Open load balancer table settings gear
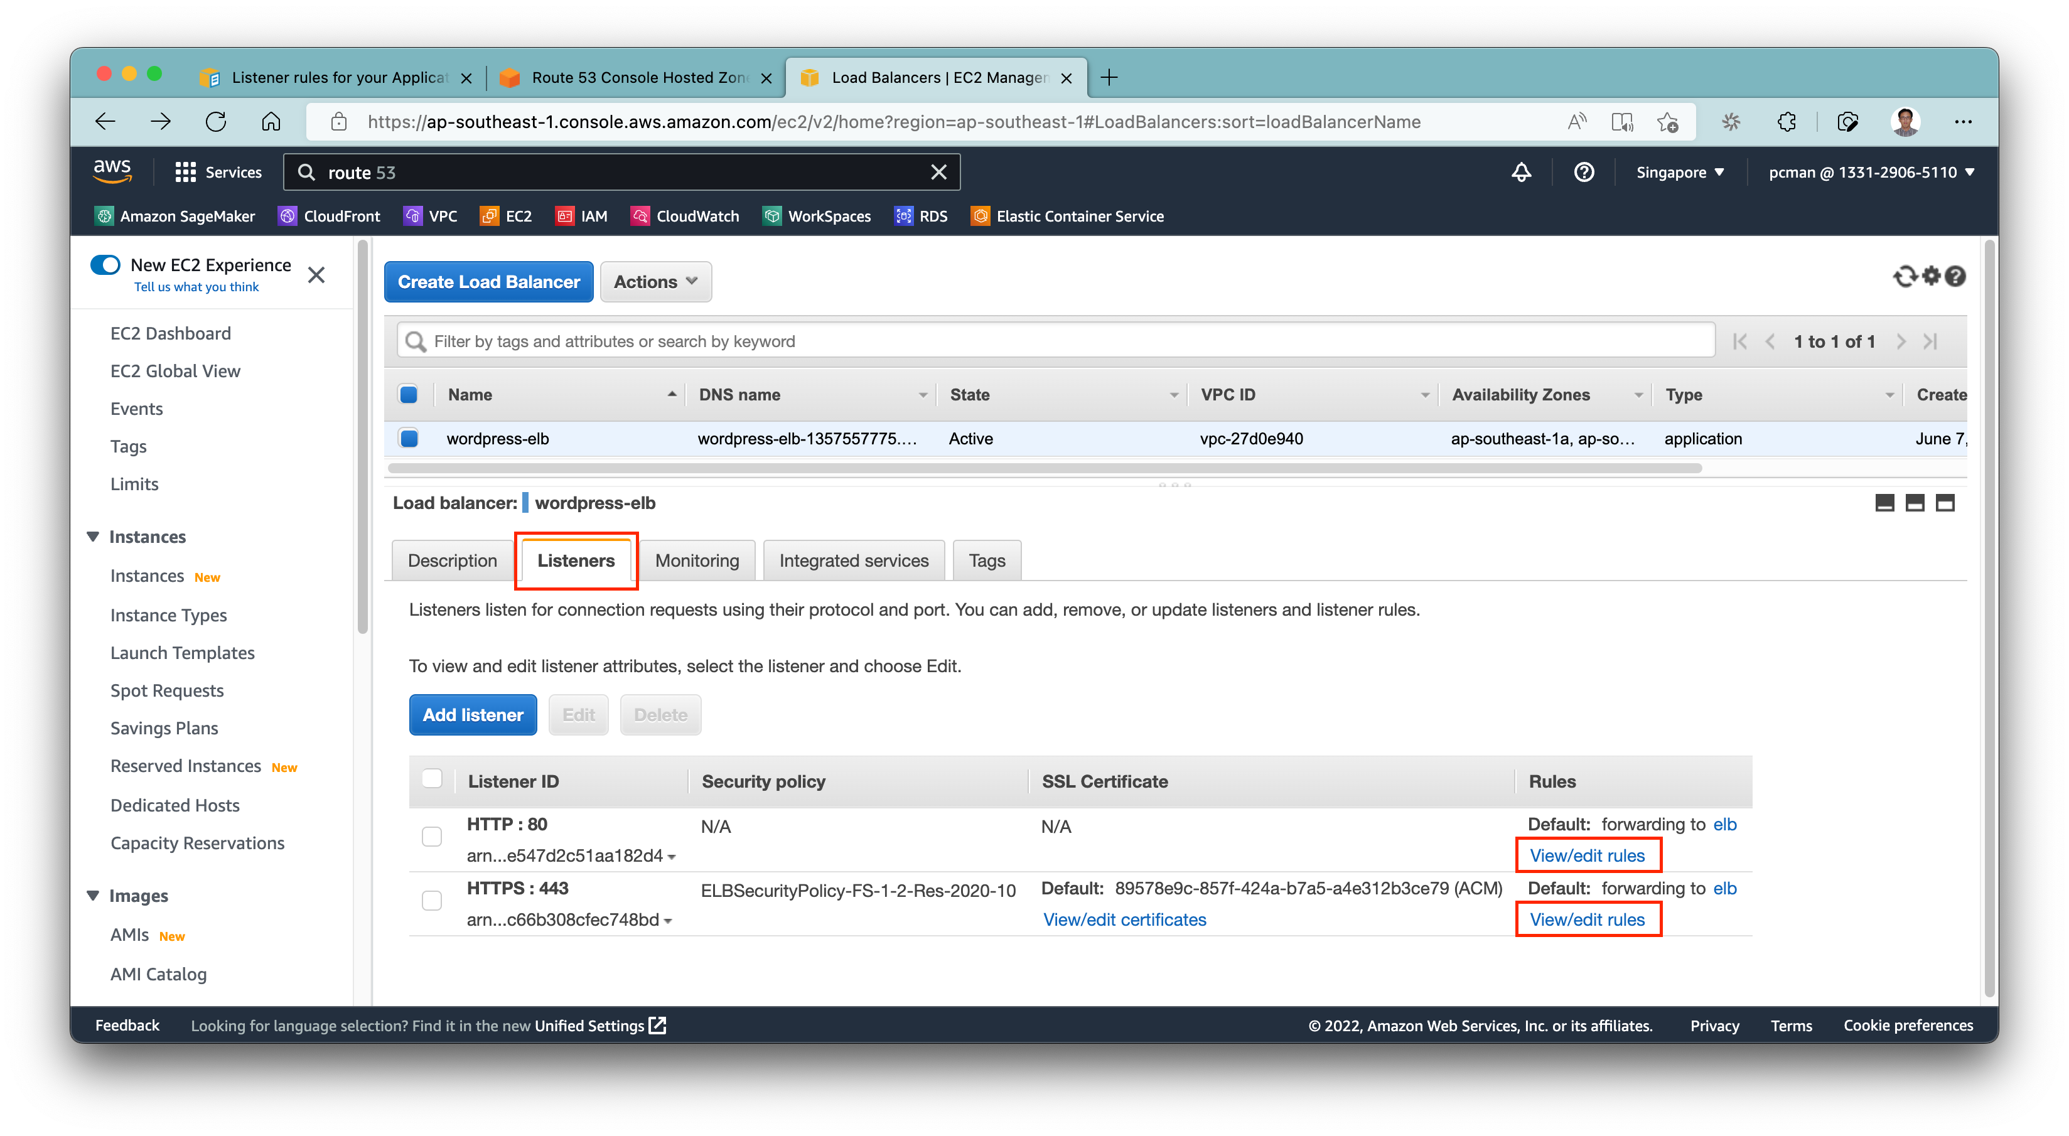Image resolution: width=2069 pixels, height=1136 pixels. tap(1931, 276)
